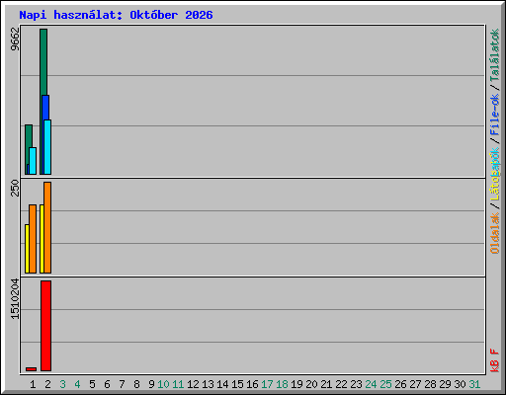Click day 28 axis label
Screen dimensions: 506x395
click(430, 384)
